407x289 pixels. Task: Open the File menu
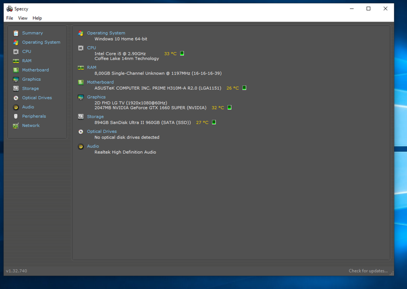point(10,18)
